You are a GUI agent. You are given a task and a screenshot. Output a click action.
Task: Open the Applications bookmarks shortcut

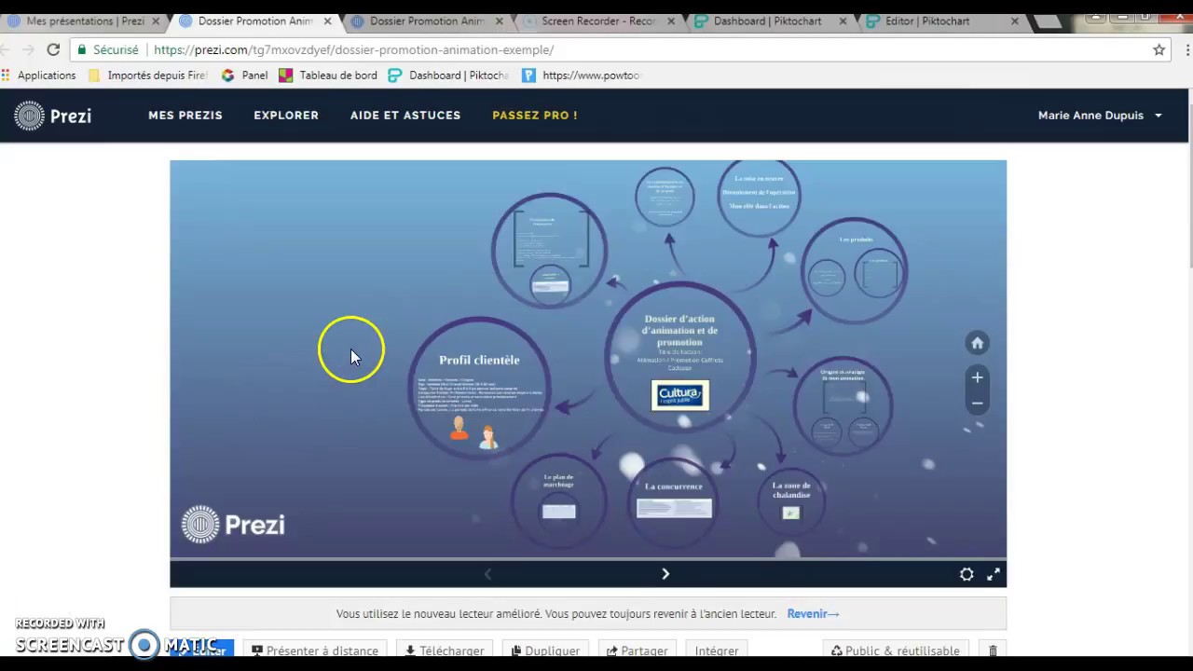[x=39, y=75]
